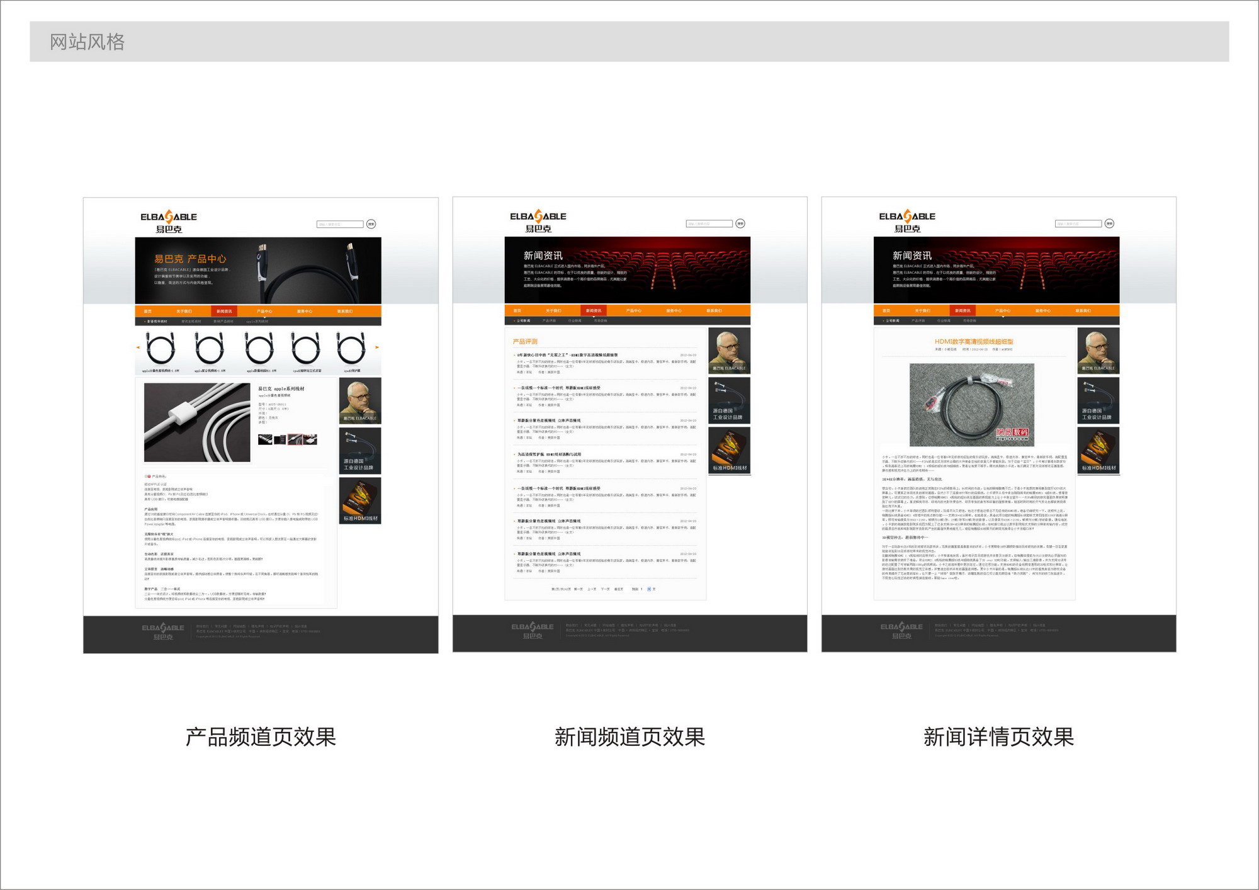Open 产品中心 nav item on product page mockup

(264, 312)
